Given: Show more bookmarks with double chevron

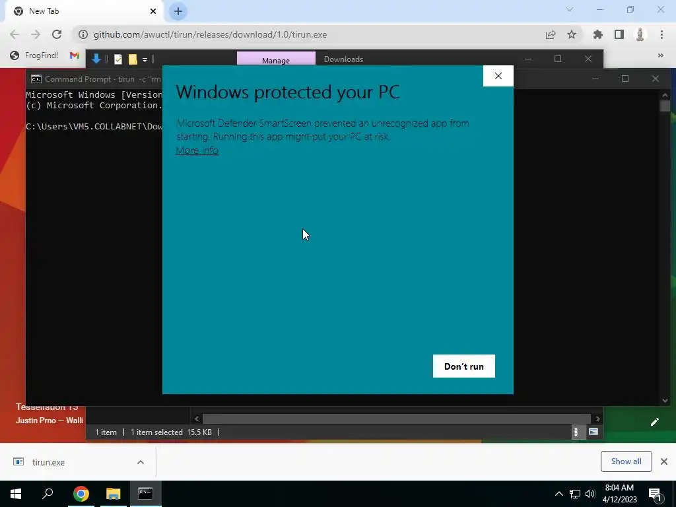Looking at the screenshot, I should pos(660,55).
